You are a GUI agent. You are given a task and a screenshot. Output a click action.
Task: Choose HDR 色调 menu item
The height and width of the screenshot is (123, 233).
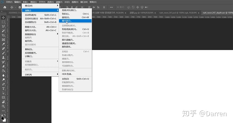point(75,74)
